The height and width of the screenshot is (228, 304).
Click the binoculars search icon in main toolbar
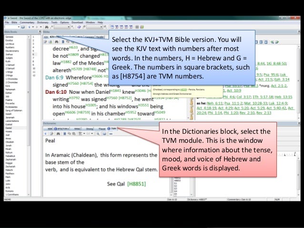(x=47, y=27)
